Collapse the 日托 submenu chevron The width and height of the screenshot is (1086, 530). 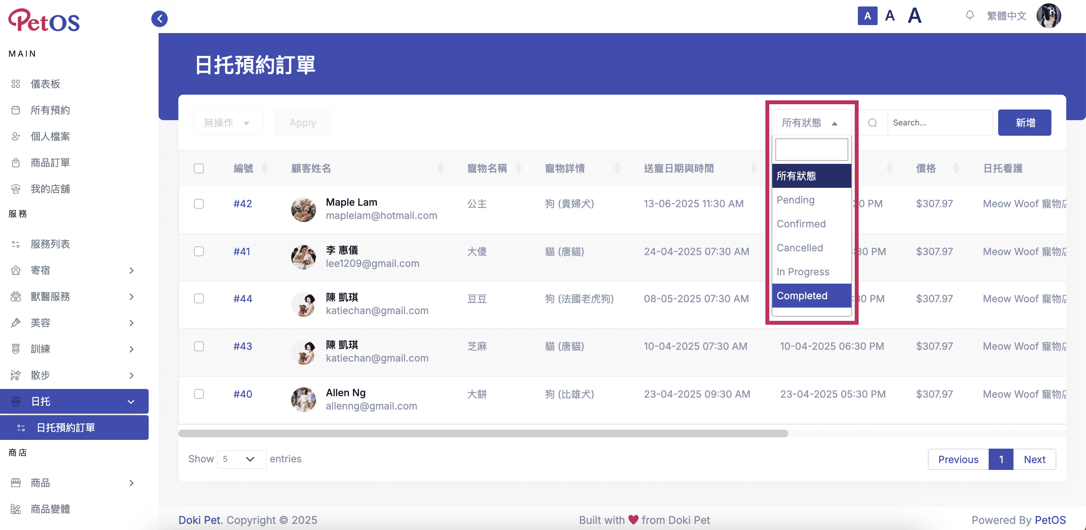pos(131,401)
